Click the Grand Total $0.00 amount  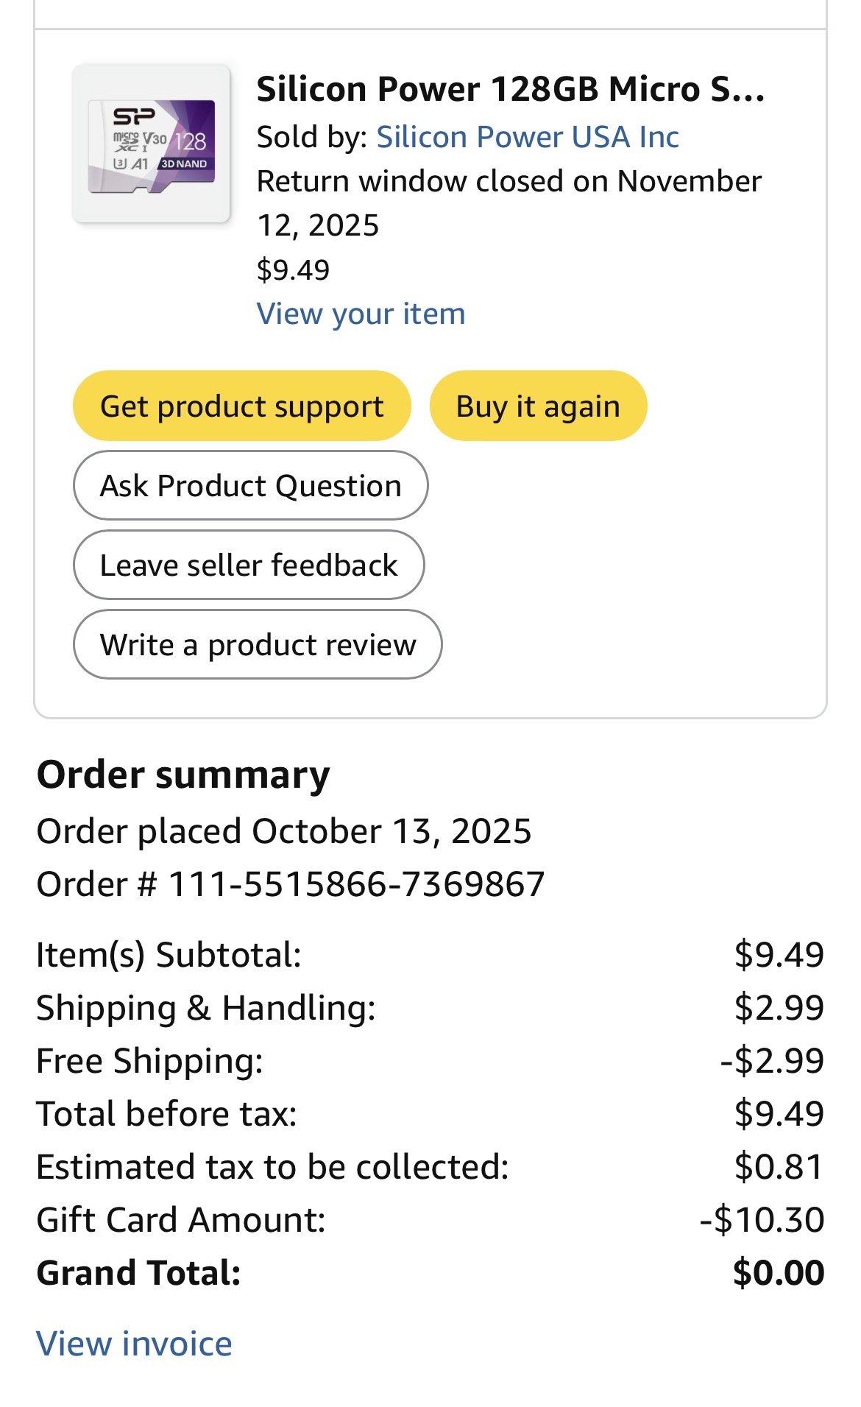(778, 1273)
